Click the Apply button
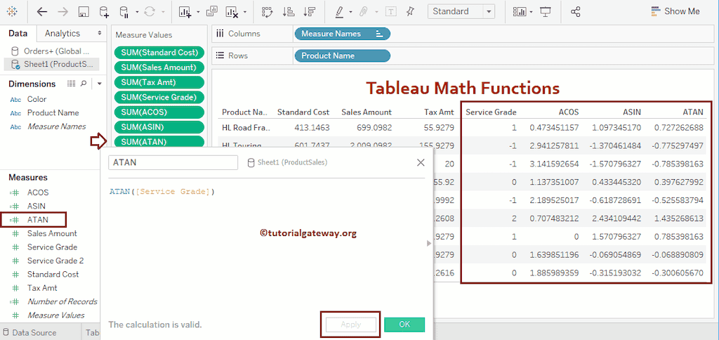The image size is (719, 340). pos(351,325)
